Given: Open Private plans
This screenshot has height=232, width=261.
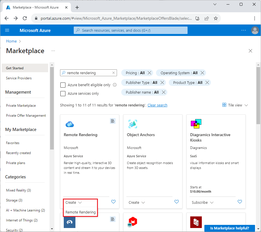Looking at the screenshot, I should (x=15, y=163).
